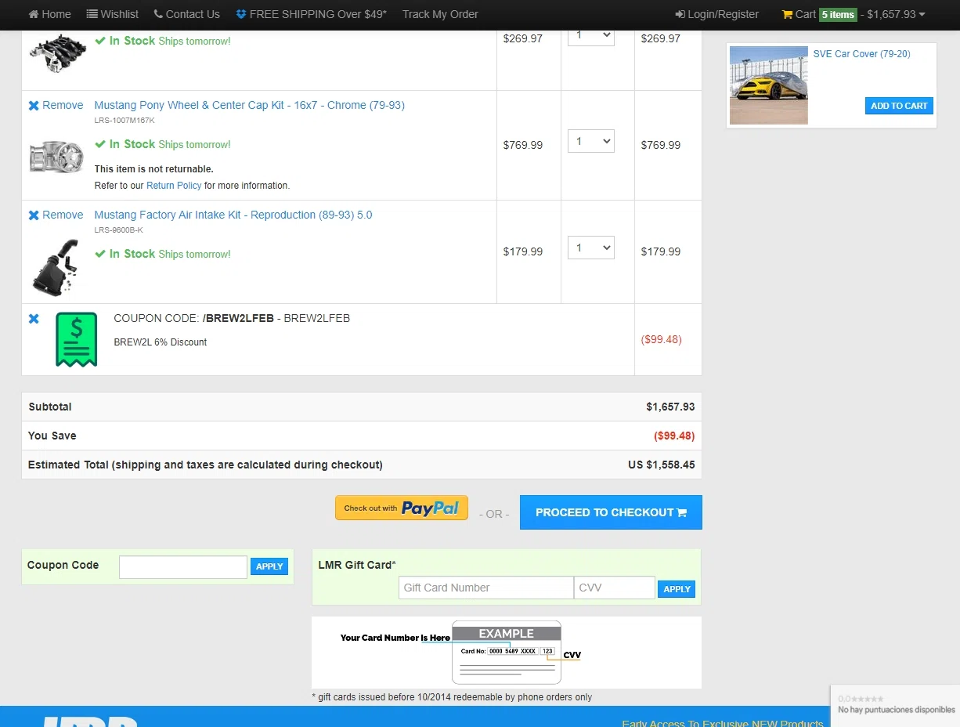Click the Estimated Total US $1,558.45 value

click(661, 465)
